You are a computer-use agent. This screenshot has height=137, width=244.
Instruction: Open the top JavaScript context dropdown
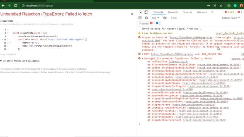(x=155, y=18)
